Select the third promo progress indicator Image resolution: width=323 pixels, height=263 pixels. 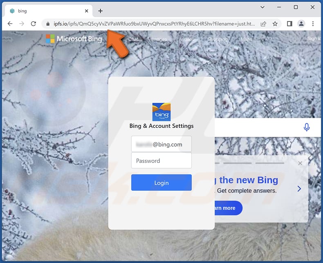pos(270,163)
